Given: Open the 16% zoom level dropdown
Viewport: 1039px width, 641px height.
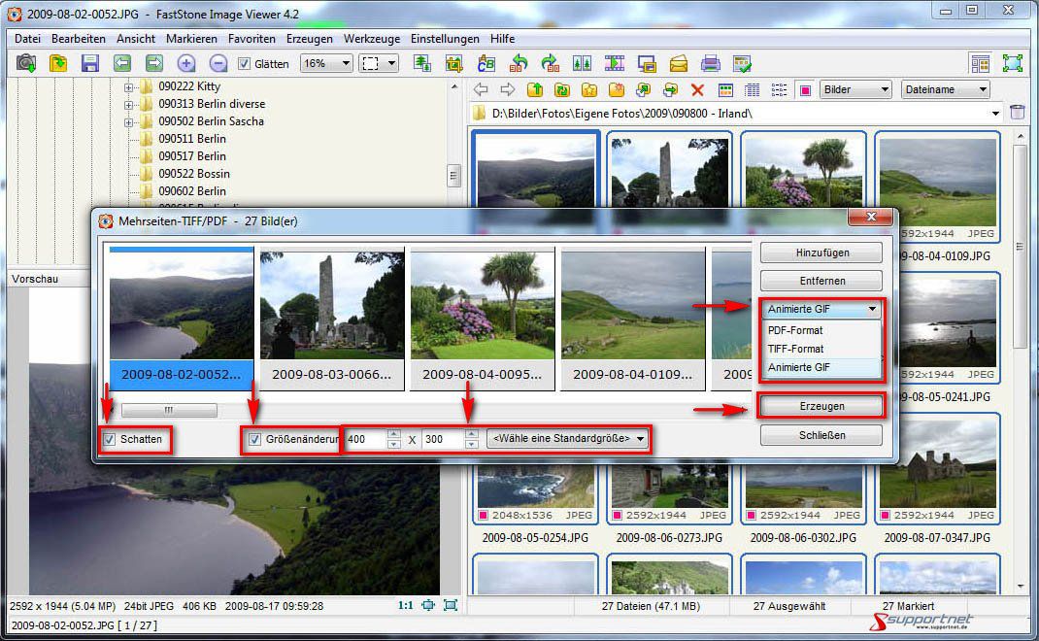Looking at the screenshot, I should 325,63.
